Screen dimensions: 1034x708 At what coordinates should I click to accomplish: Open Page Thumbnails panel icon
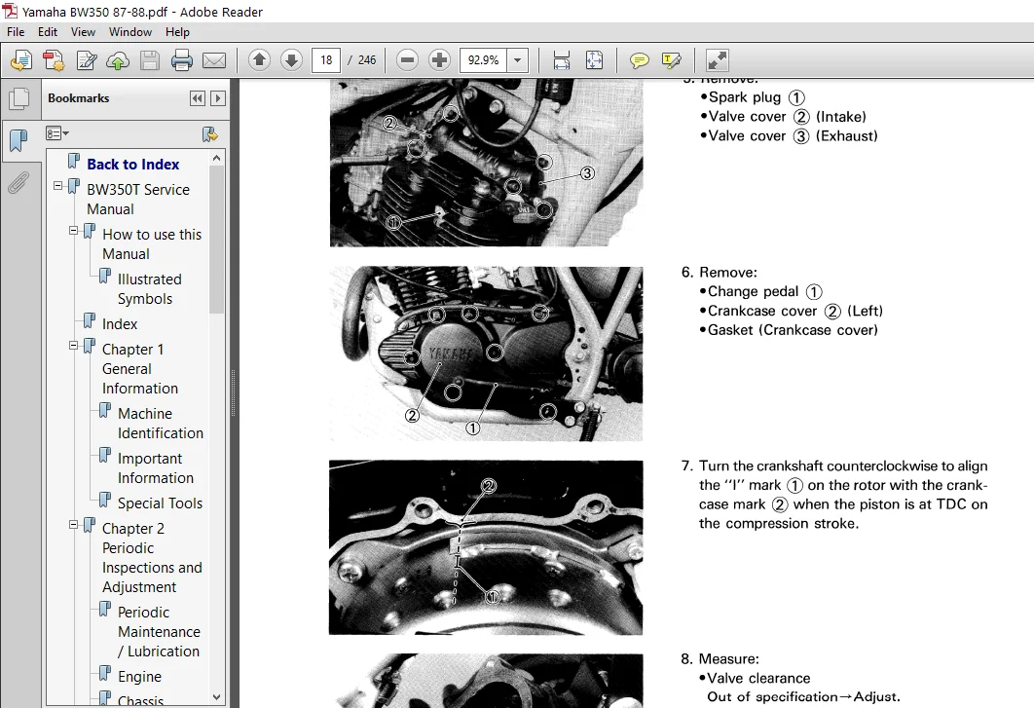click(19, 98)
